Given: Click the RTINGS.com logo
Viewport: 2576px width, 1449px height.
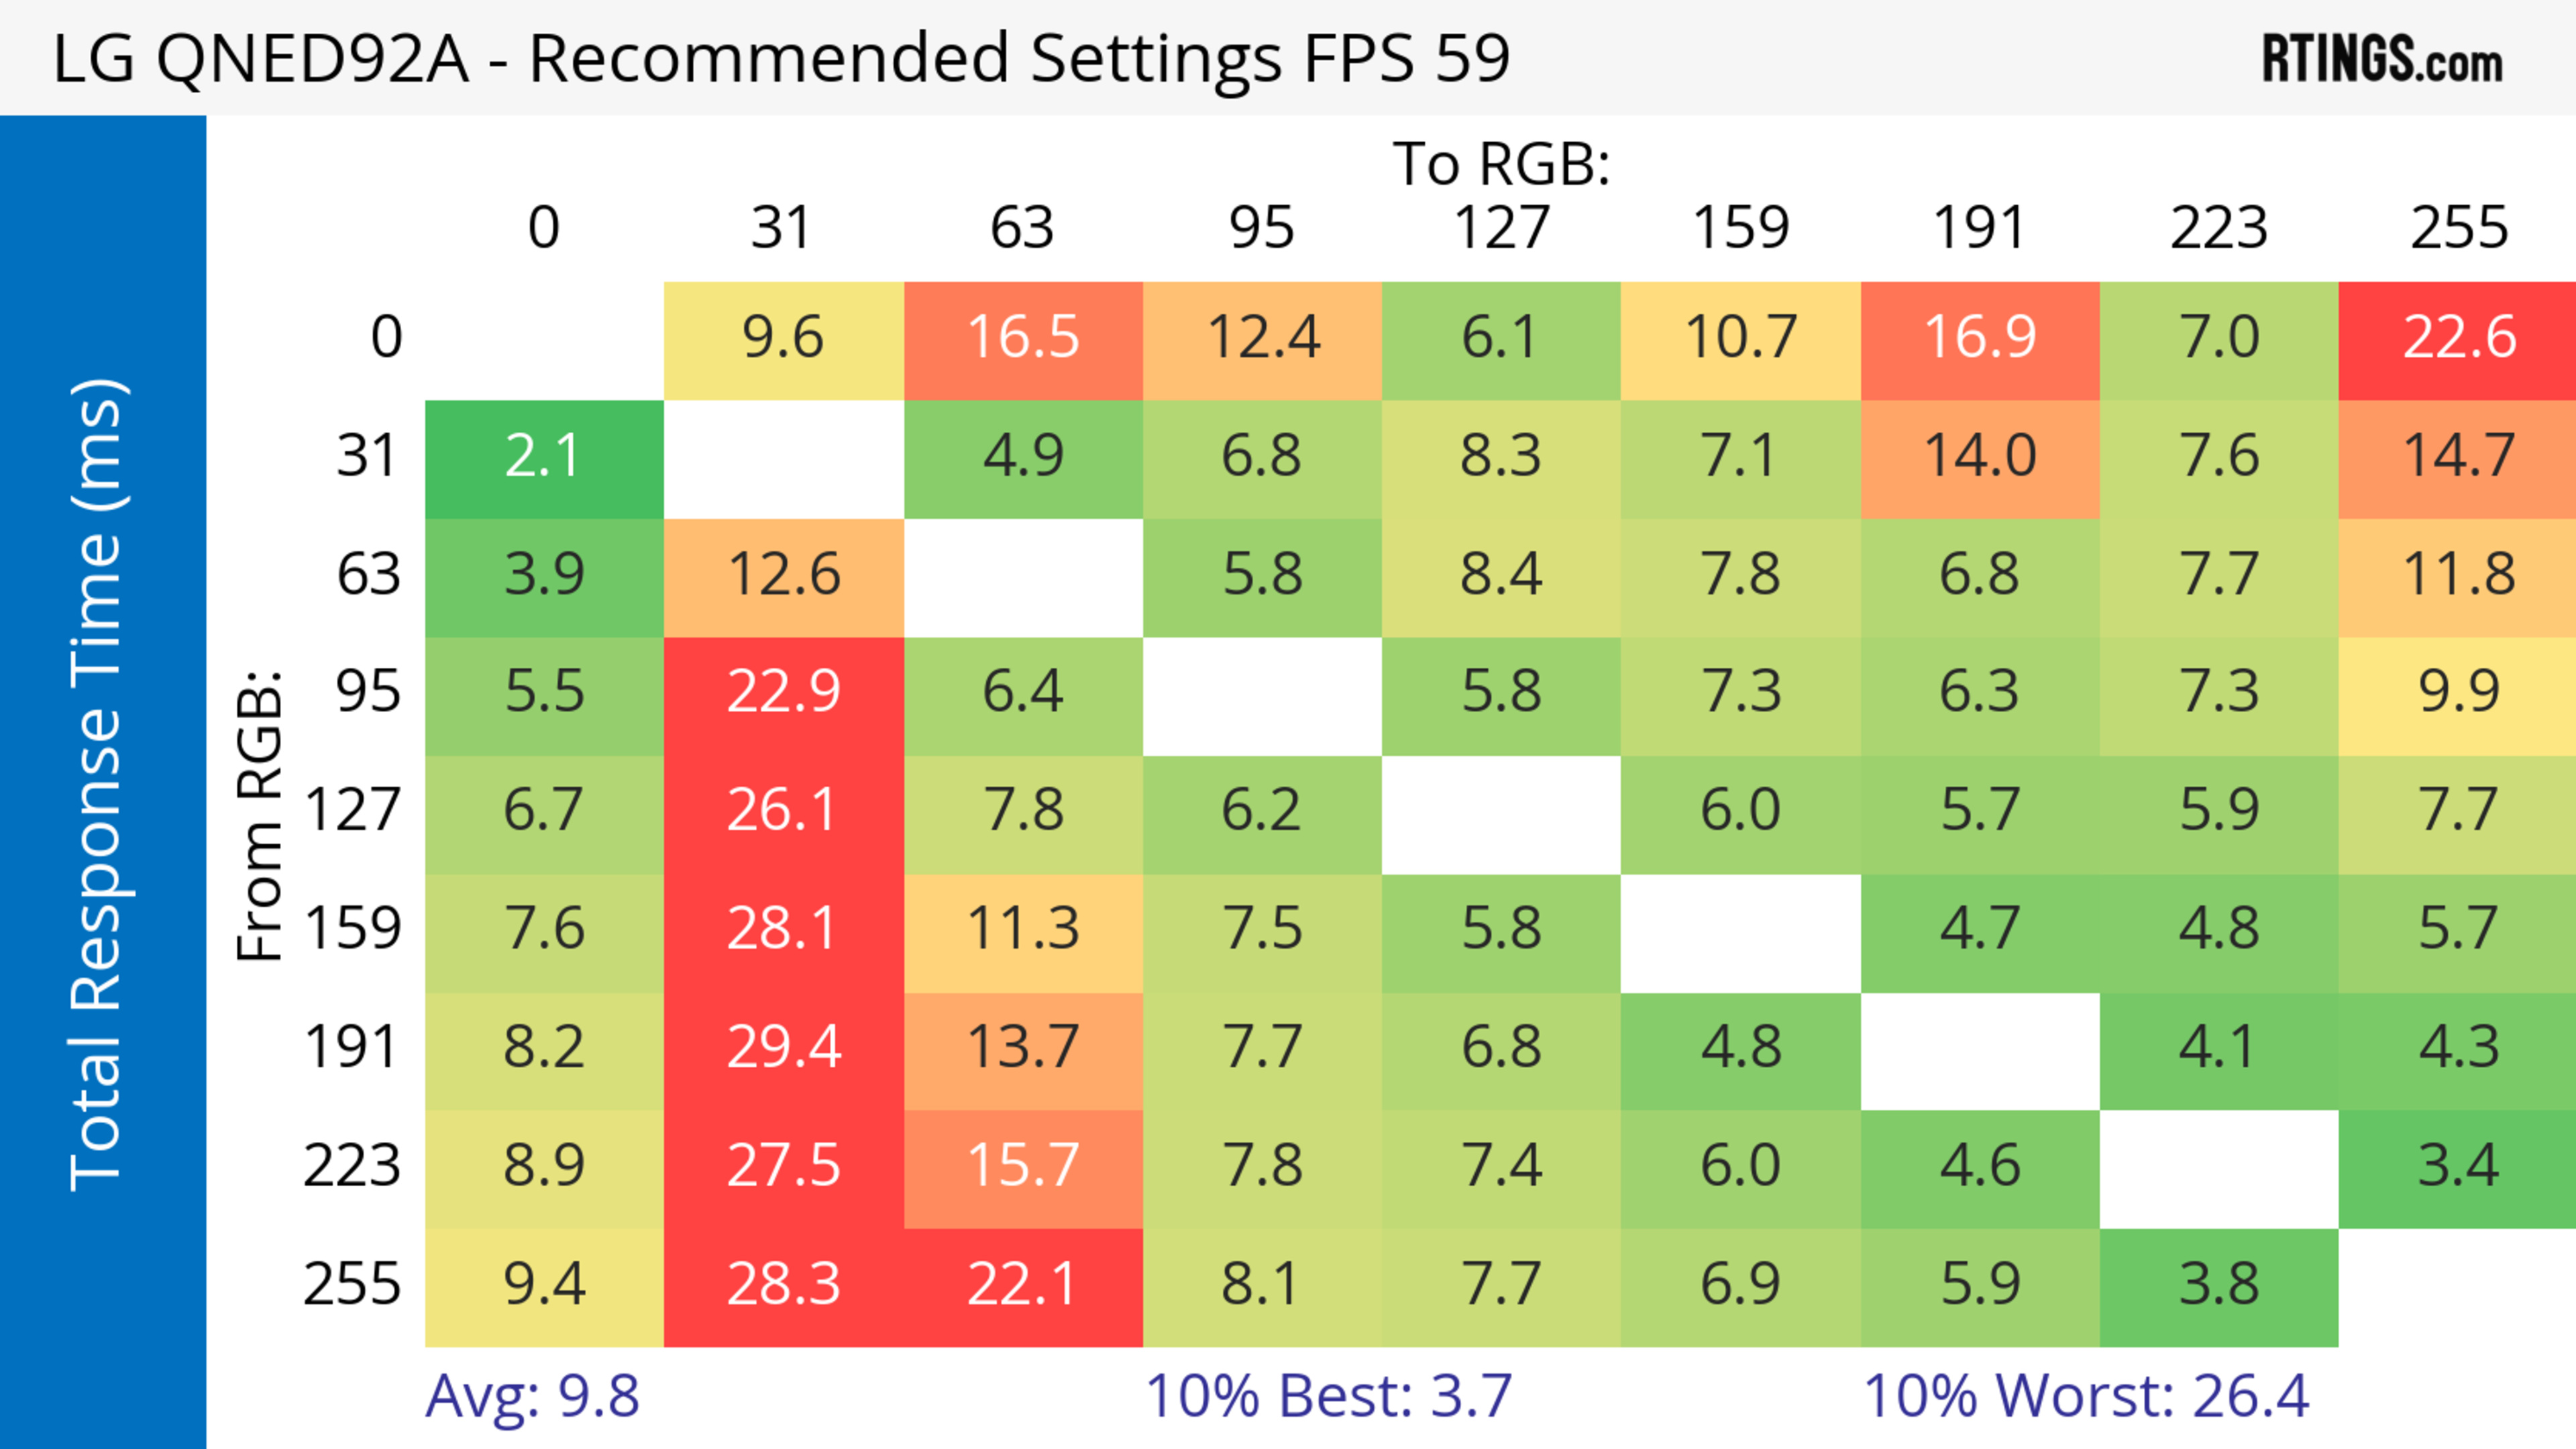Looking at the screenshot, I should pos(2382,59).
